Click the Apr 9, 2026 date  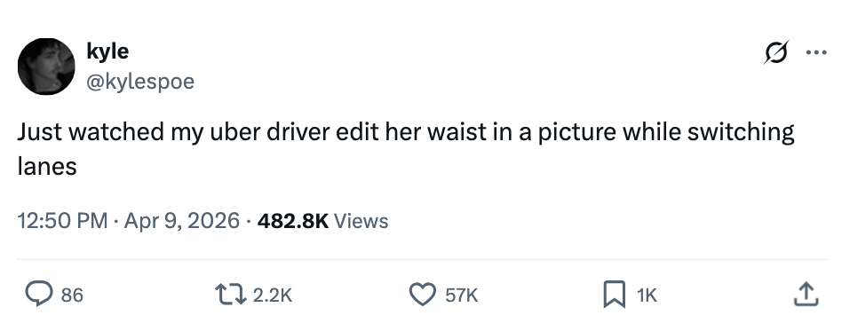coord(181,221)
